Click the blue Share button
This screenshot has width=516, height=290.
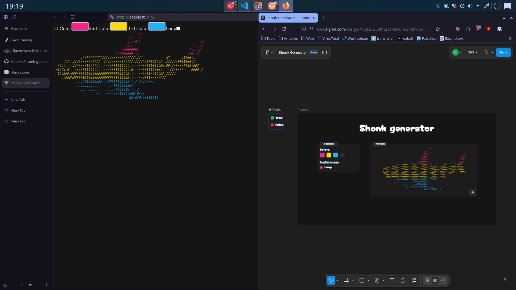pyautogui.click(x=503, y=52)
